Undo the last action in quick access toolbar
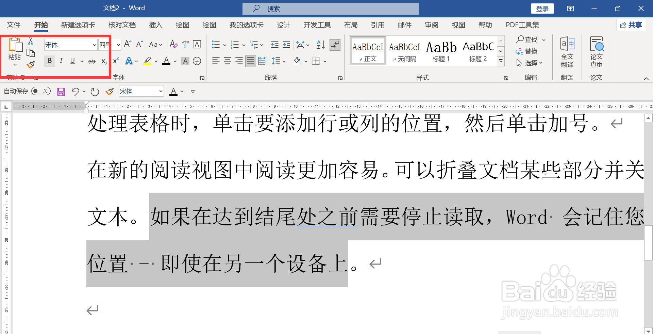 [75, 91]
